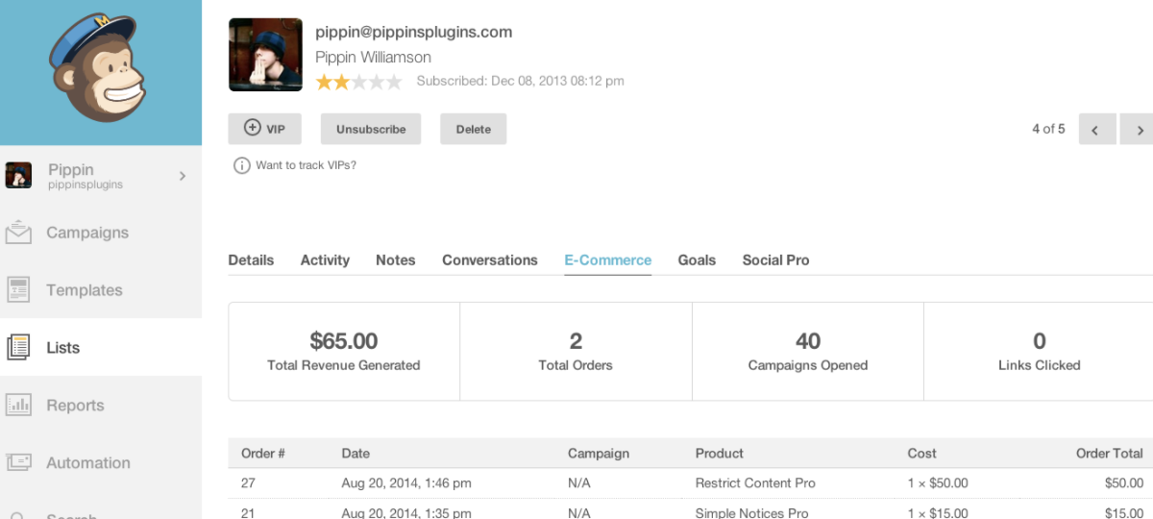Switch to the Activity tab
The image size is (1153, 519).
(325, 260)
